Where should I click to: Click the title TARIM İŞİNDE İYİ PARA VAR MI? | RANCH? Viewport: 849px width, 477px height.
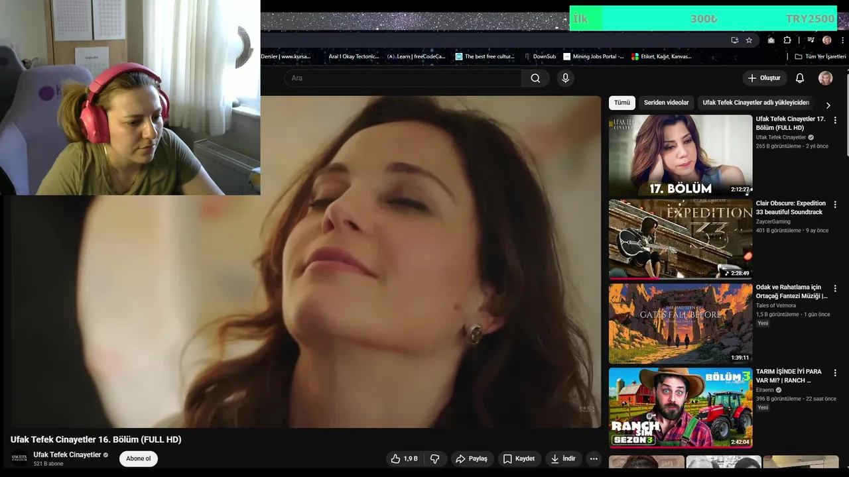click(789, 376)
